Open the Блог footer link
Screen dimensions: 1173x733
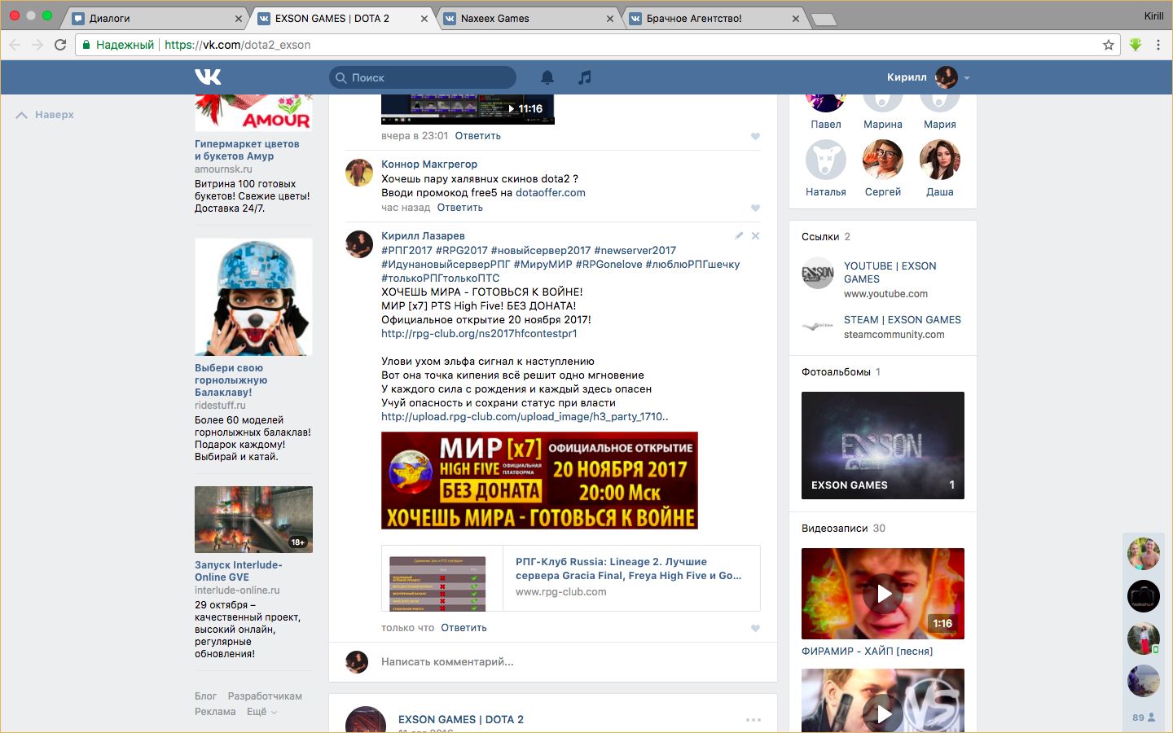click(x=205, y=696)
